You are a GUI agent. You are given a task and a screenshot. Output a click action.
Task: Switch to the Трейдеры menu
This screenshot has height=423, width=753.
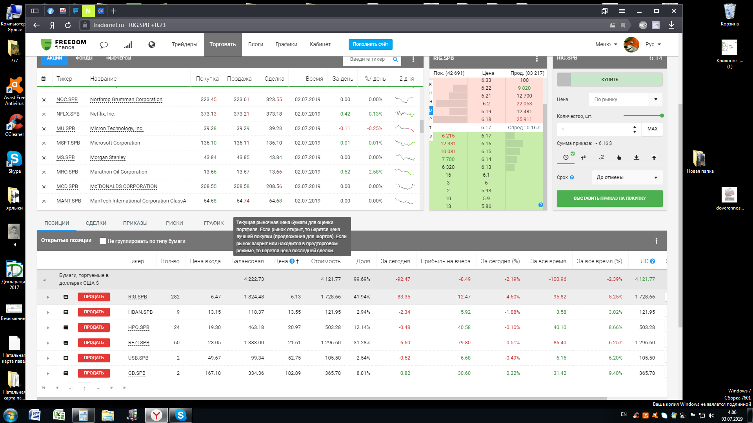pos(184,45)
